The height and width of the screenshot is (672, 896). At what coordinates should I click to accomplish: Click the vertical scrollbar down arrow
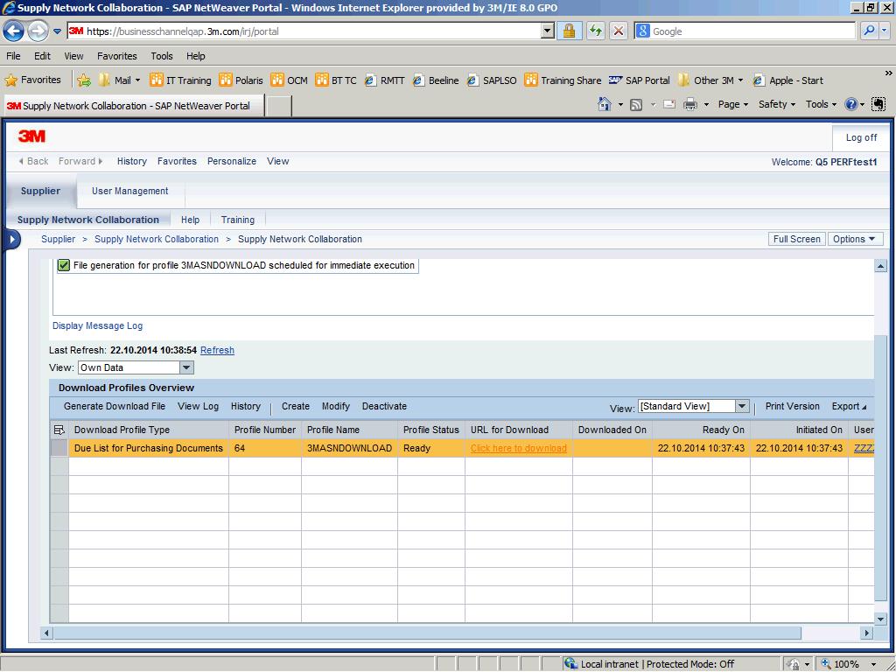click(x=880, y=619)
